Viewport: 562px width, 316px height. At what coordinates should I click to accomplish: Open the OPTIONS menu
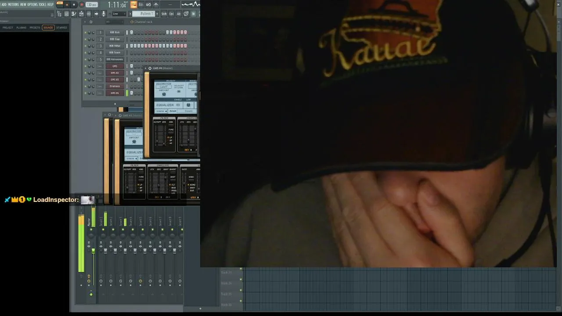pos(32,4)
